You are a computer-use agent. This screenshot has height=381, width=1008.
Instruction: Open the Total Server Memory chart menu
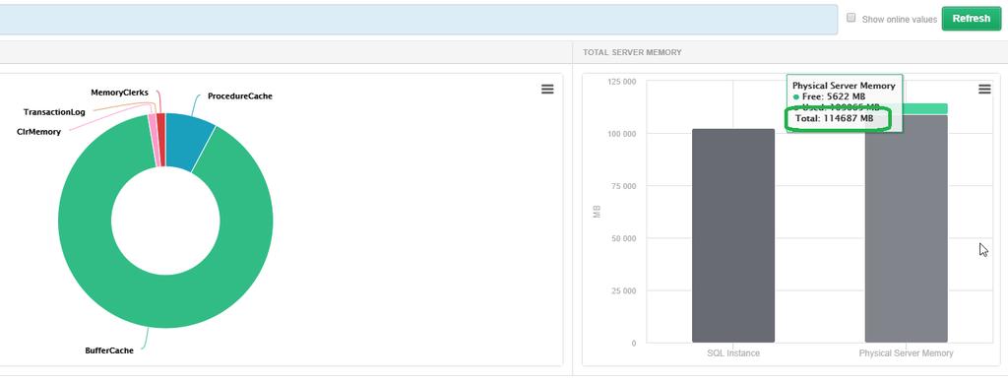tap(984, 90)
